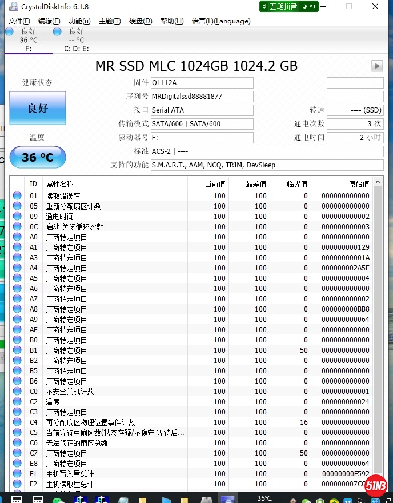Click status orb for 不安全关机计数 row

(x=17, y=392)
